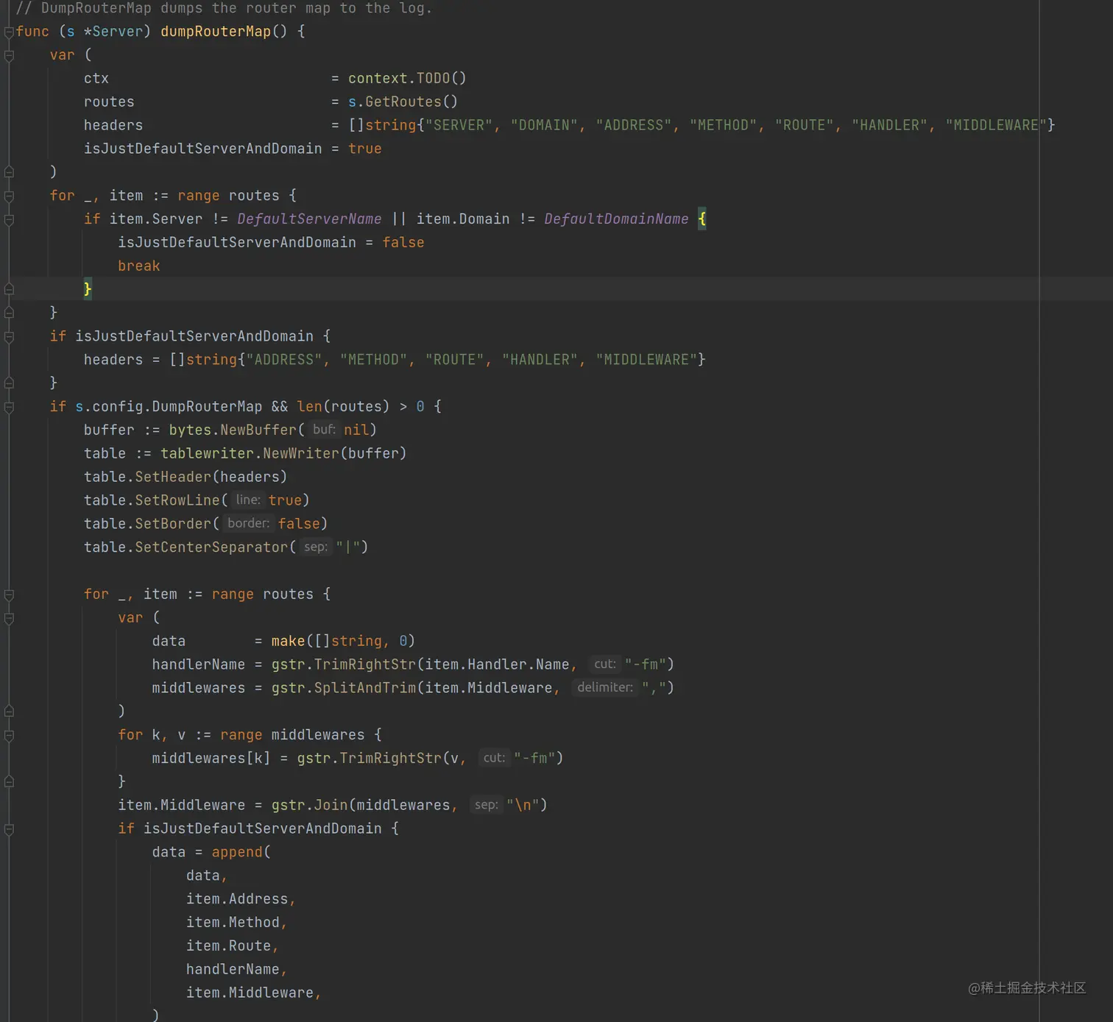Click the SetBorder method call
Screen dimensions: 1113x1022
(173, 524)
